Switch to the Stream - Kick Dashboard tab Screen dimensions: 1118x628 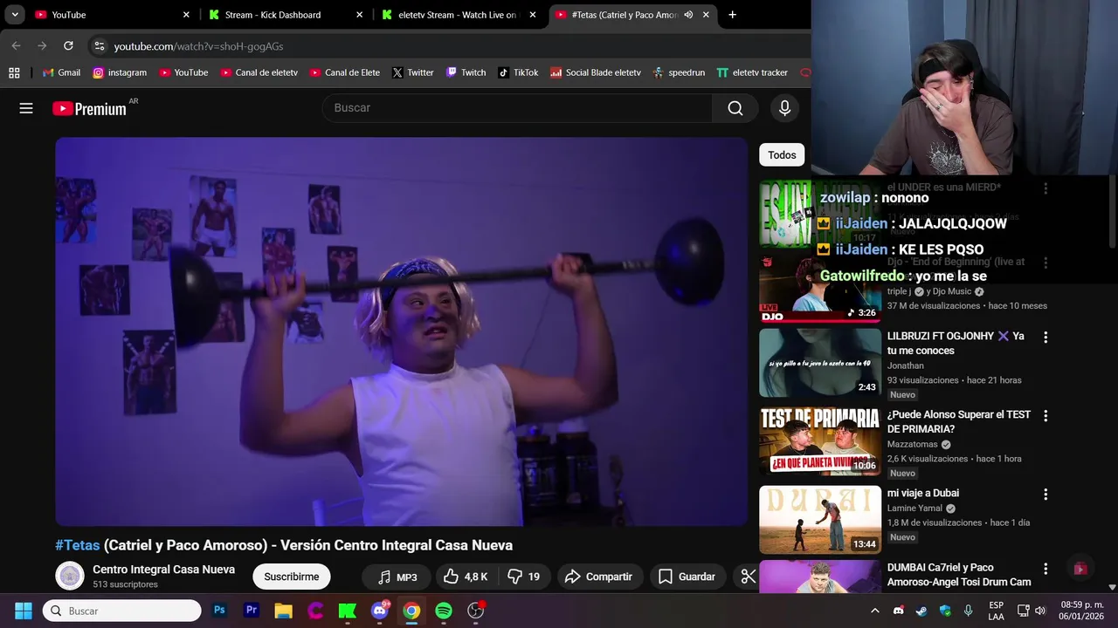click(x=284, y=15)
